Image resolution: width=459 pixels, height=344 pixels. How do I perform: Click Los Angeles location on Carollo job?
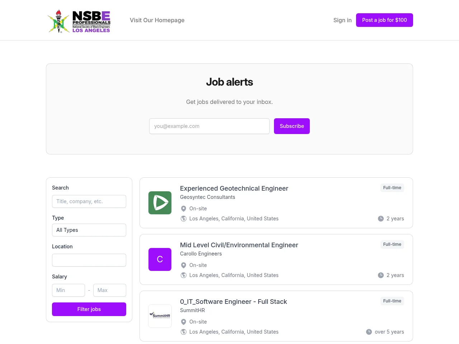[x=234, y=275]
